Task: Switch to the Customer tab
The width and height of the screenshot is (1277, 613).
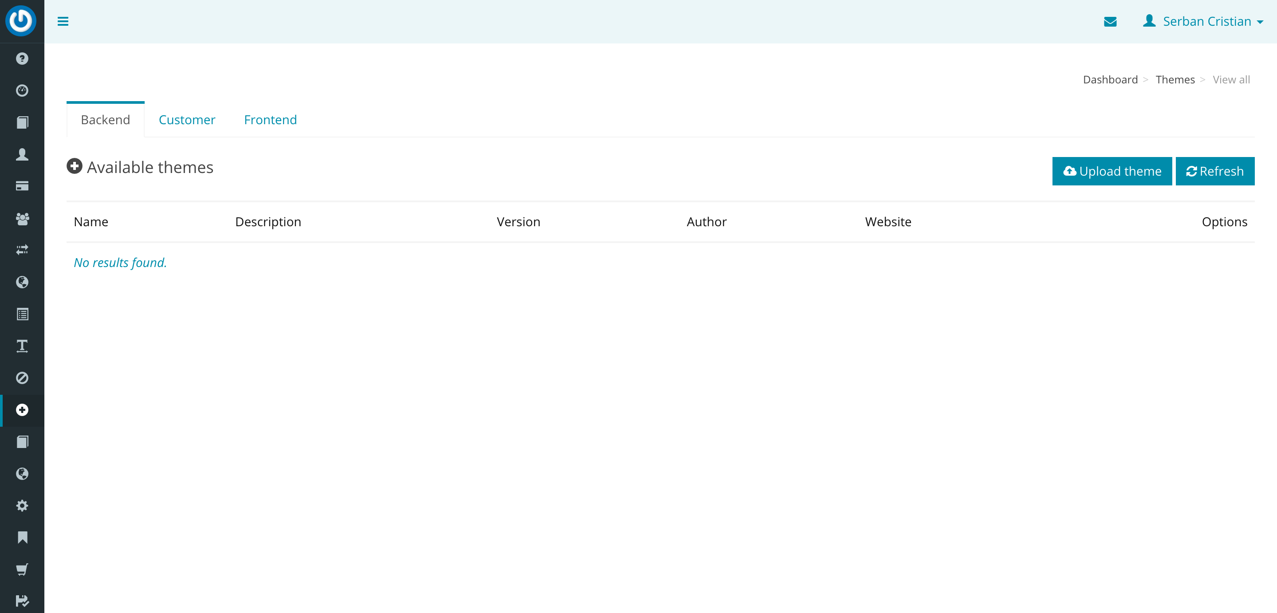Action: pyautogui.click(x=187, y=119)
